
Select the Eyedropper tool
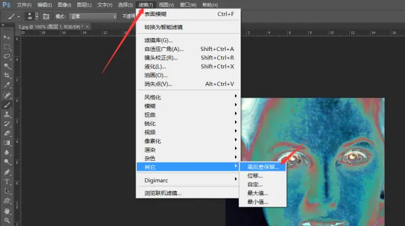coord(7,85)
